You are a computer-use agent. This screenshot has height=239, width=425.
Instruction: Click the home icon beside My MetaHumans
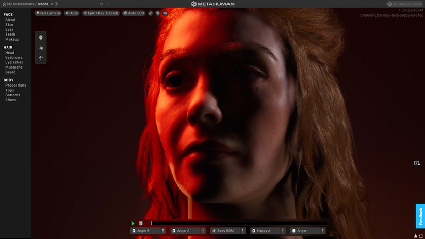click(4, 4)
